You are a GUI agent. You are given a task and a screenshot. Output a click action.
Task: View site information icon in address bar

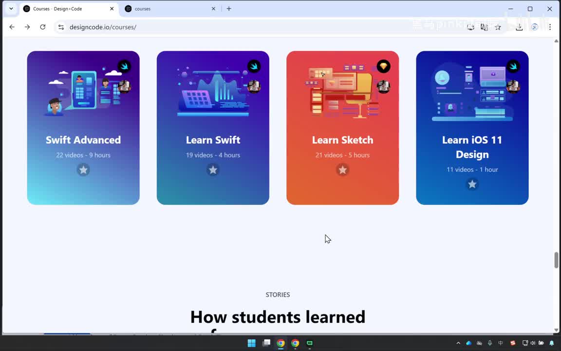point(61,27)
